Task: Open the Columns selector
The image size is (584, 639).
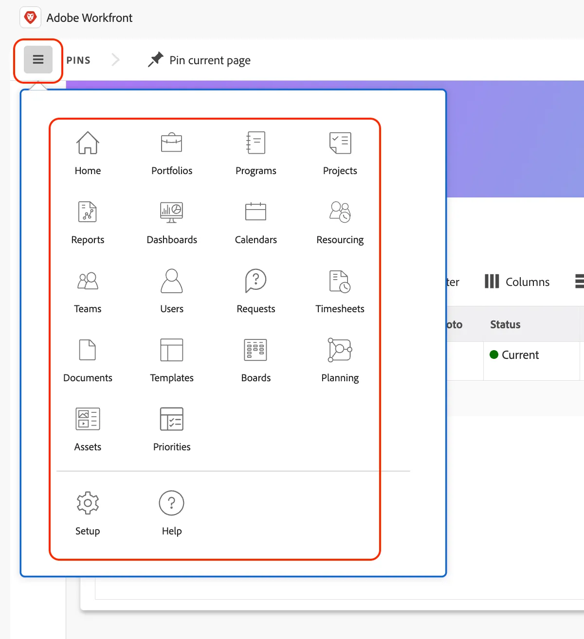Action: click(x=517, y=282)
